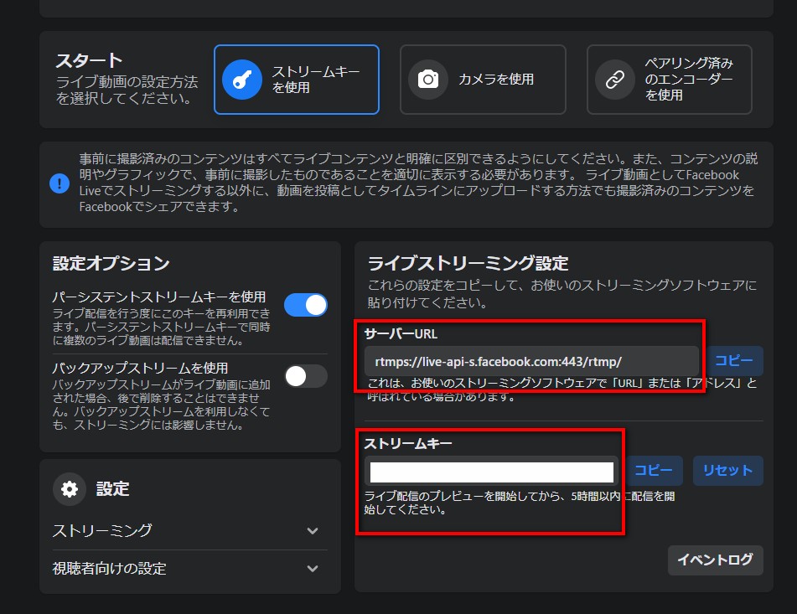Copy the server URL with コピー button
The width and height of the screenshot is (797, 614).
coord(734,361)
